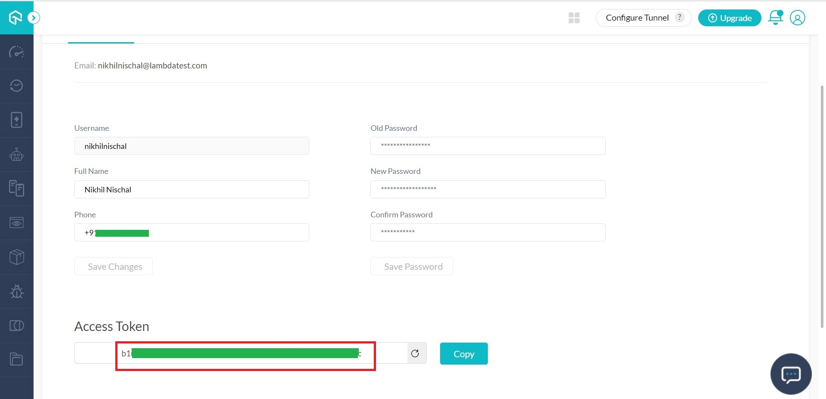The height and width of the screenshot is (399, 826).
Task: Open the chat support widget
Action: tap(791, 374)
